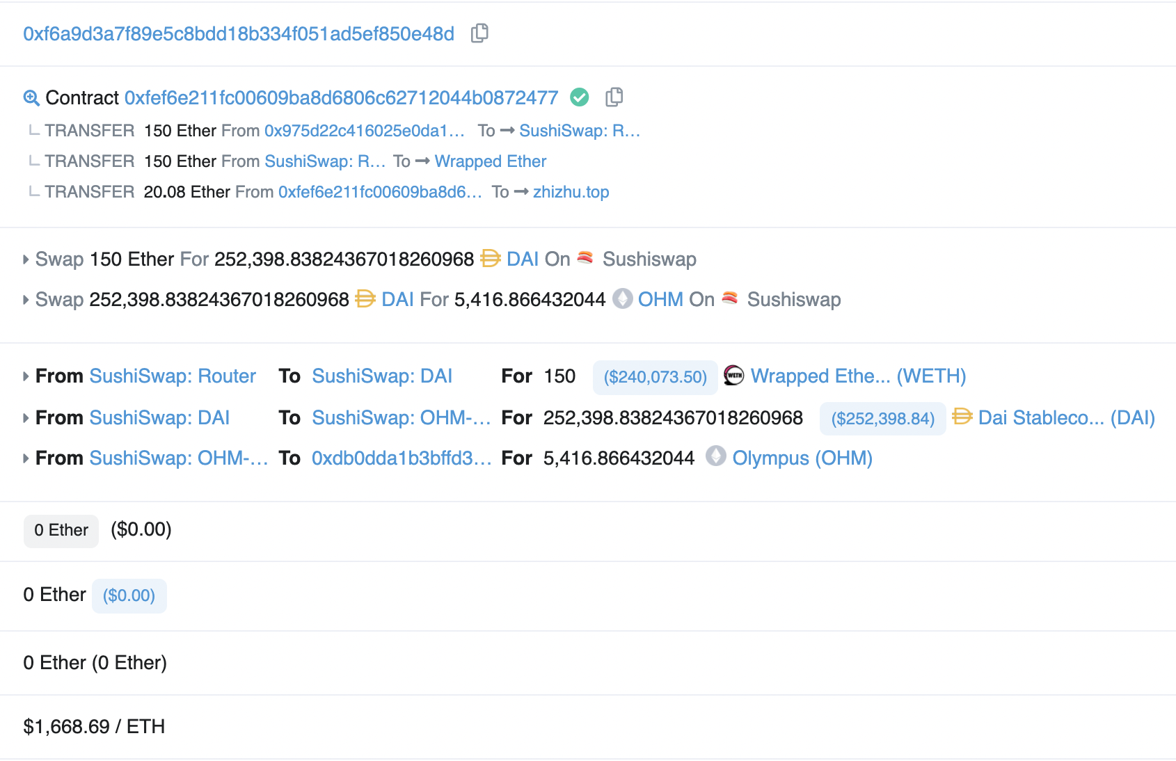Click the WETH token icon
This screenshot has width=1176, height=761.
[x=734, y=376]
